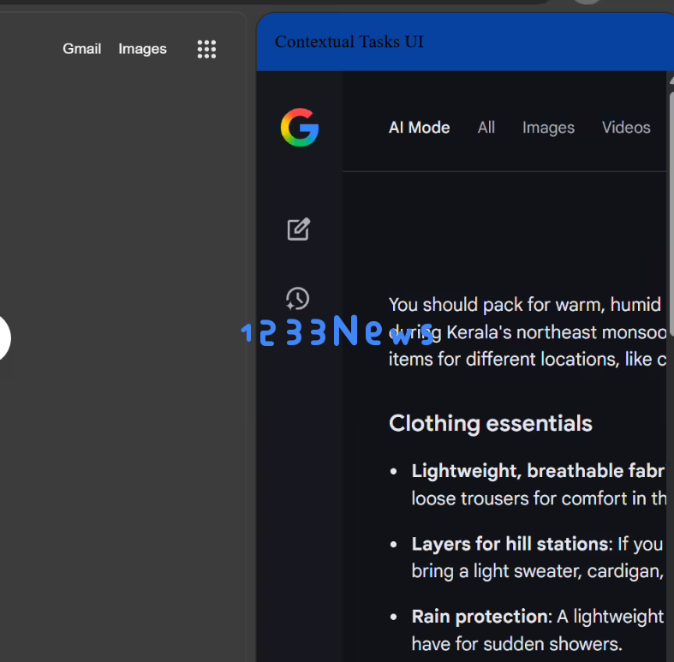The width and height of the screenshot is (674, 662).
Task: Open AI Mode history clock icon
Action: pos(297,299)
